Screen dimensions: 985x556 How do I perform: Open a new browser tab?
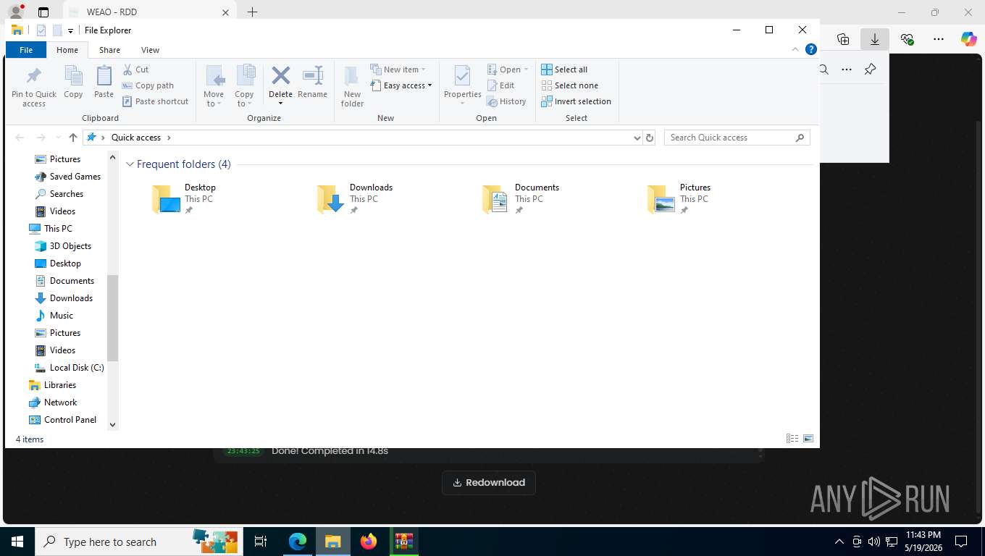[x=252, y=12]
